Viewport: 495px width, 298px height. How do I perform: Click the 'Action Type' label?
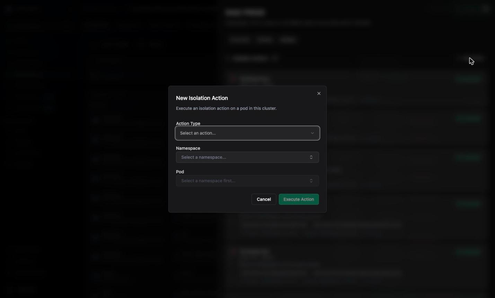tap(188, 123)
